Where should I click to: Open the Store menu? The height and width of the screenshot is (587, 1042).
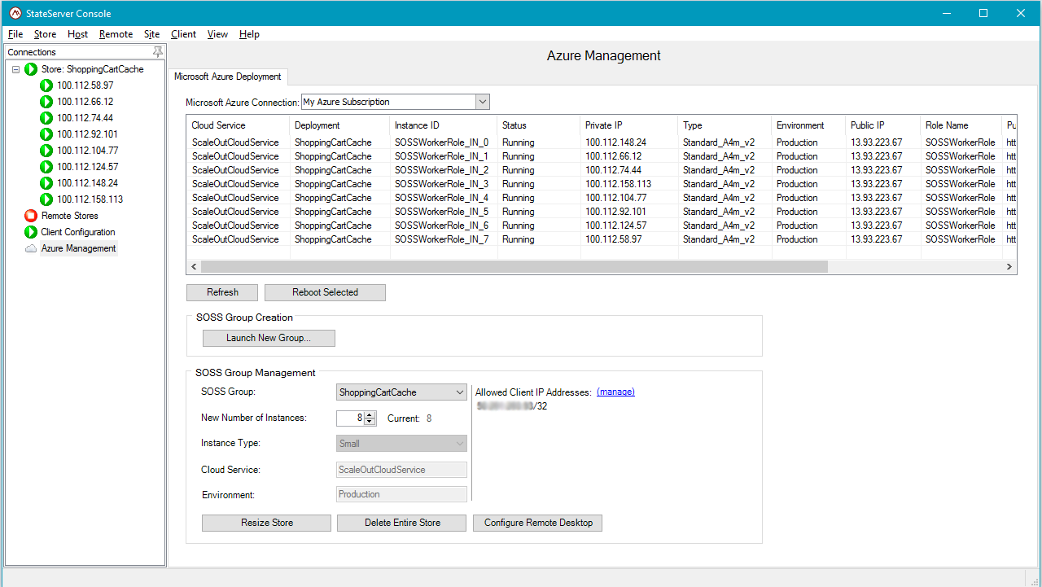[x=45, y=34]
